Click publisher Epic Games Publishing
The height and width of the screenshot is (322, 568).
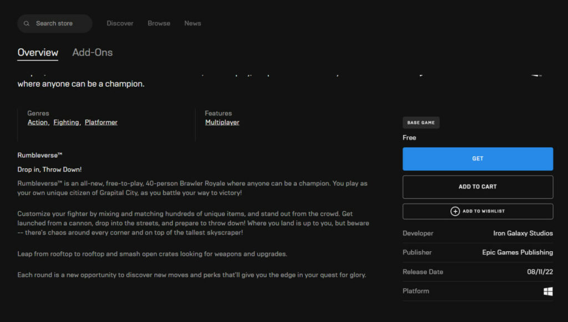517,252
